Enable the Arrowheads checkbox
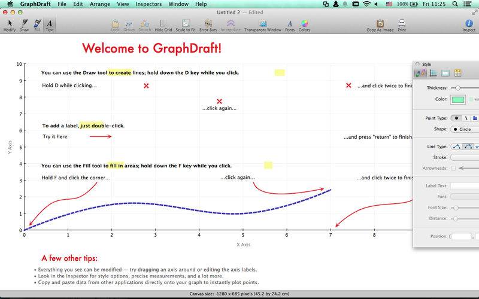Screen dimensions: 479x299 pos(453,168)
